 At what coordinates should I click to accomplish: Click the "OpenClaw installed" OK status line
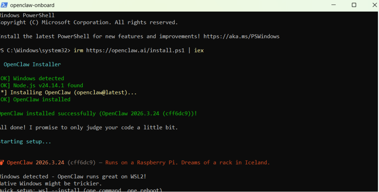pos(41,99)
